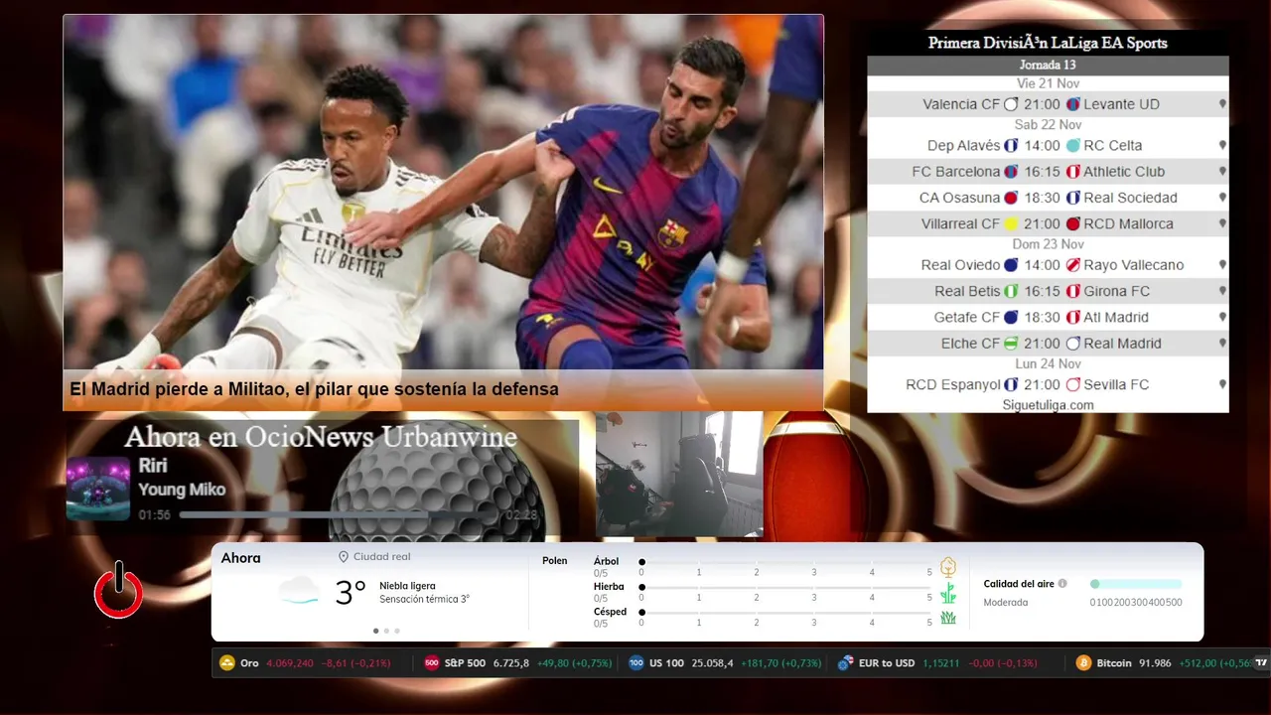Click the Rayo Vallecano crest icon
The image size is (1271, 715).
click(x=1073, y=265)
